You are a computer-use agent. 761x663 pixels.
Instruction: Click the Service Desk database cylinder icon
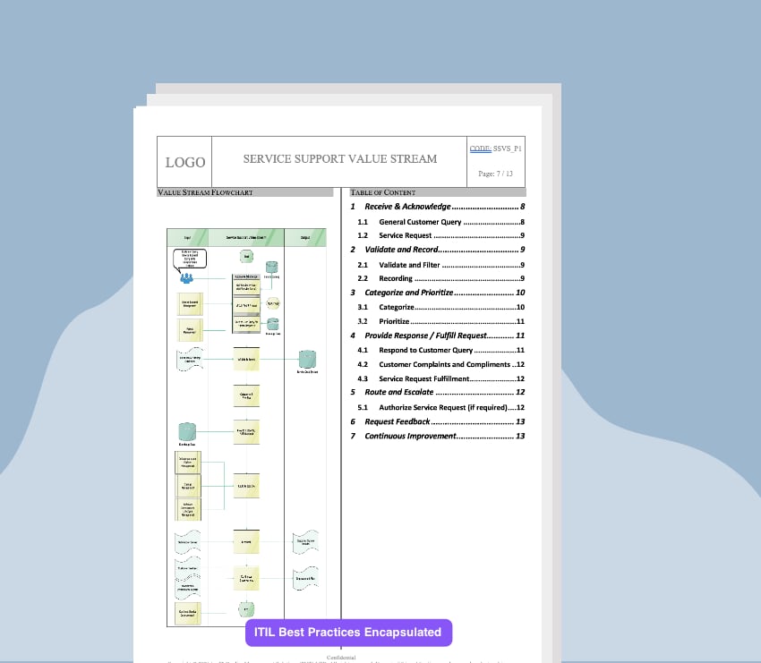click(307, 360)
